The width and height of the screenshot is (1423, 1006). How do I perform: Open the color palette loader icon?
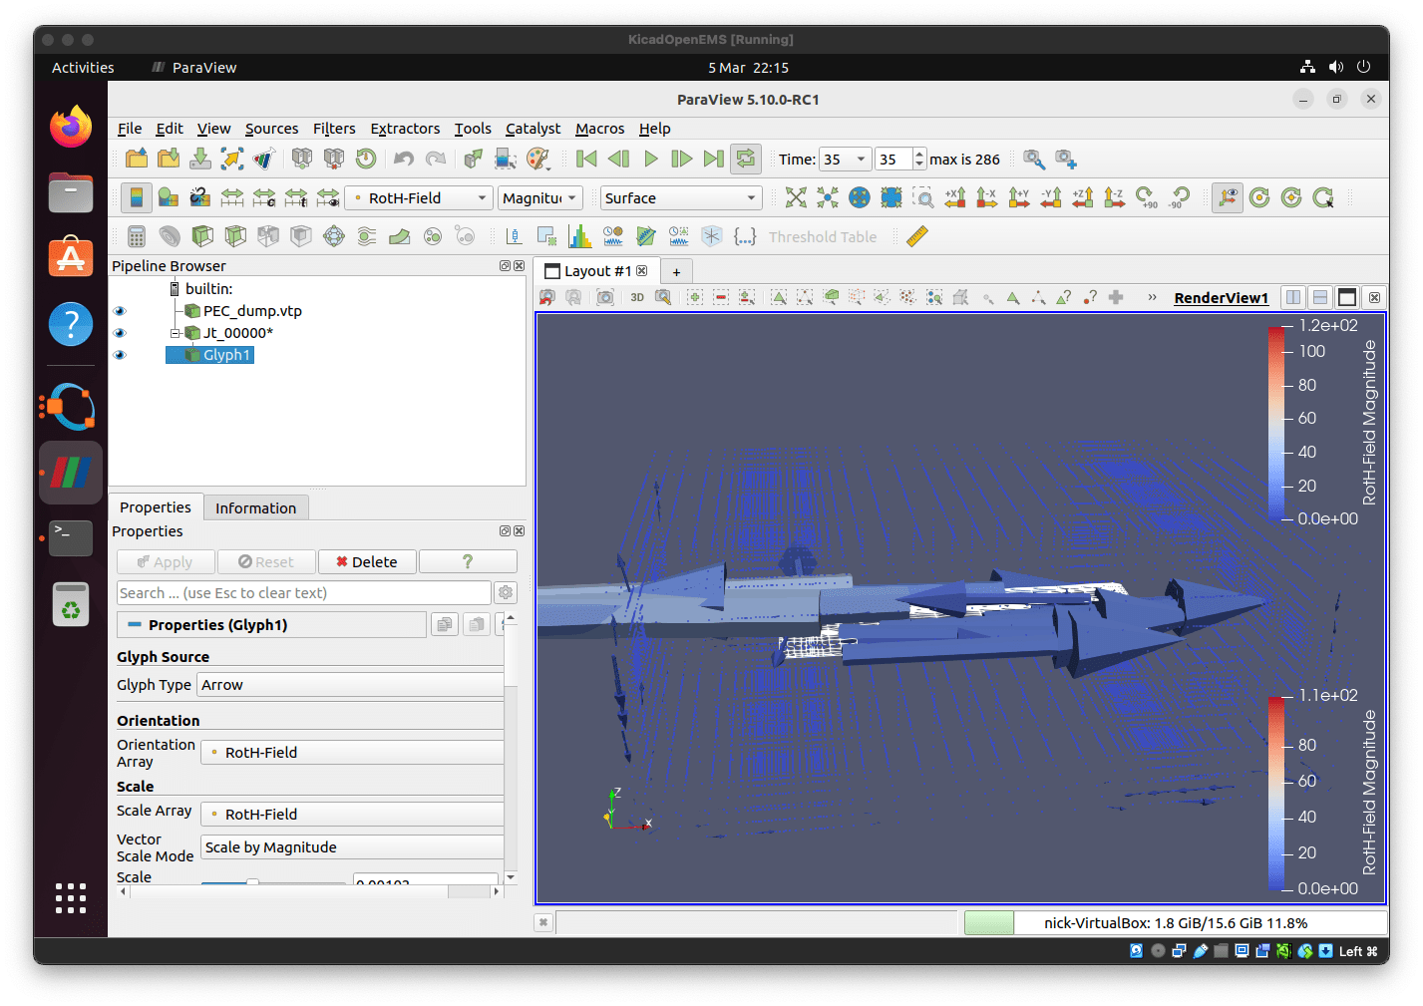click(x=537, y=159)
